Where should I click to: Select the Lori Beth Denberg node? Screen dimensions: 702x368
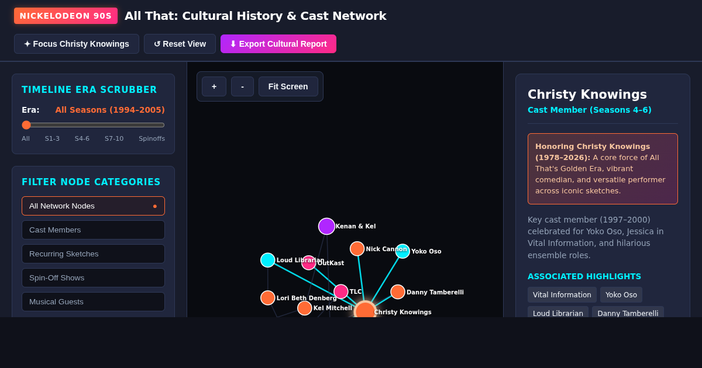(268, 298)
